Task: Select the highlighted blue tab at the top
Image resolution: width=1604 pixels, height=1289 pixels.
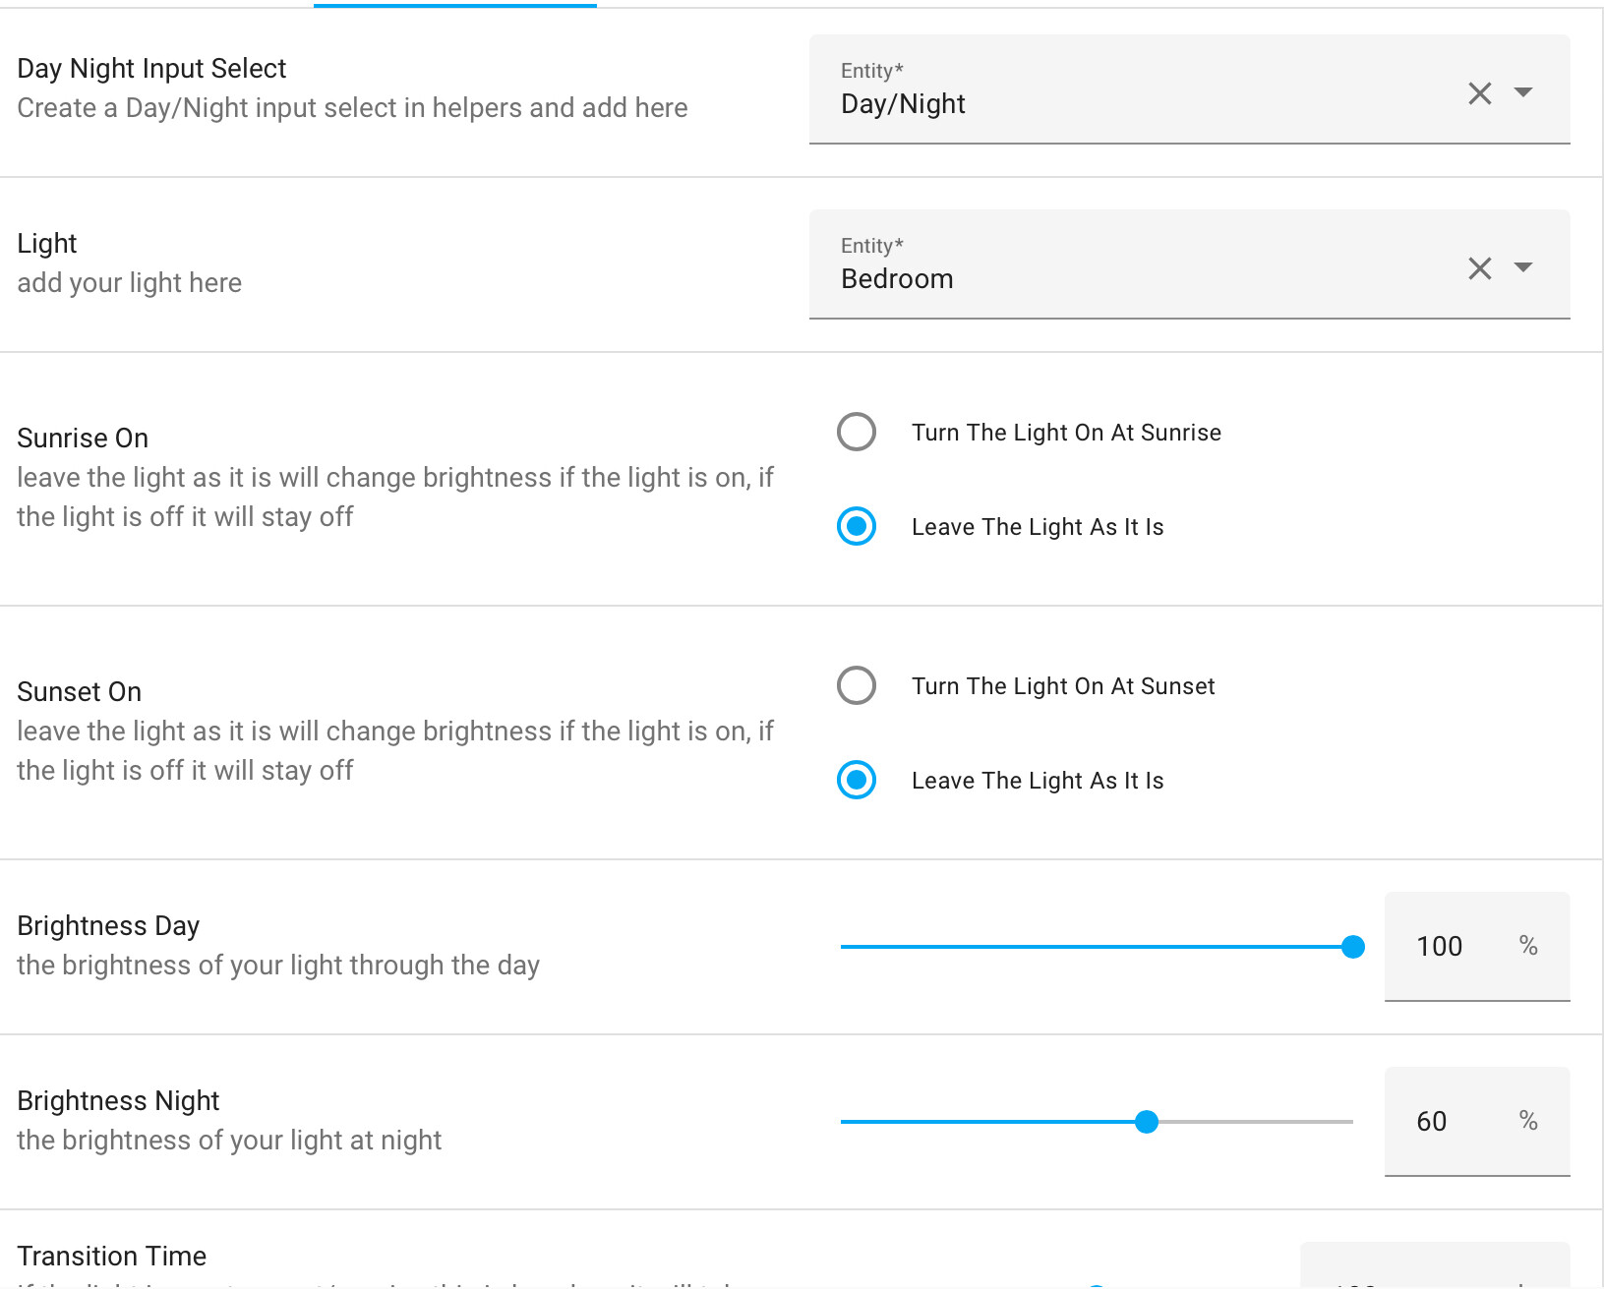Action: 454,5
